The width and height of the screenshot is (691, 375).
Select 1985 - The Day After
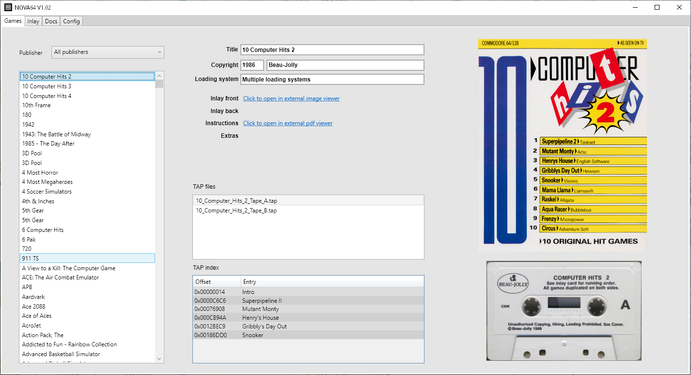coord(87,144)
